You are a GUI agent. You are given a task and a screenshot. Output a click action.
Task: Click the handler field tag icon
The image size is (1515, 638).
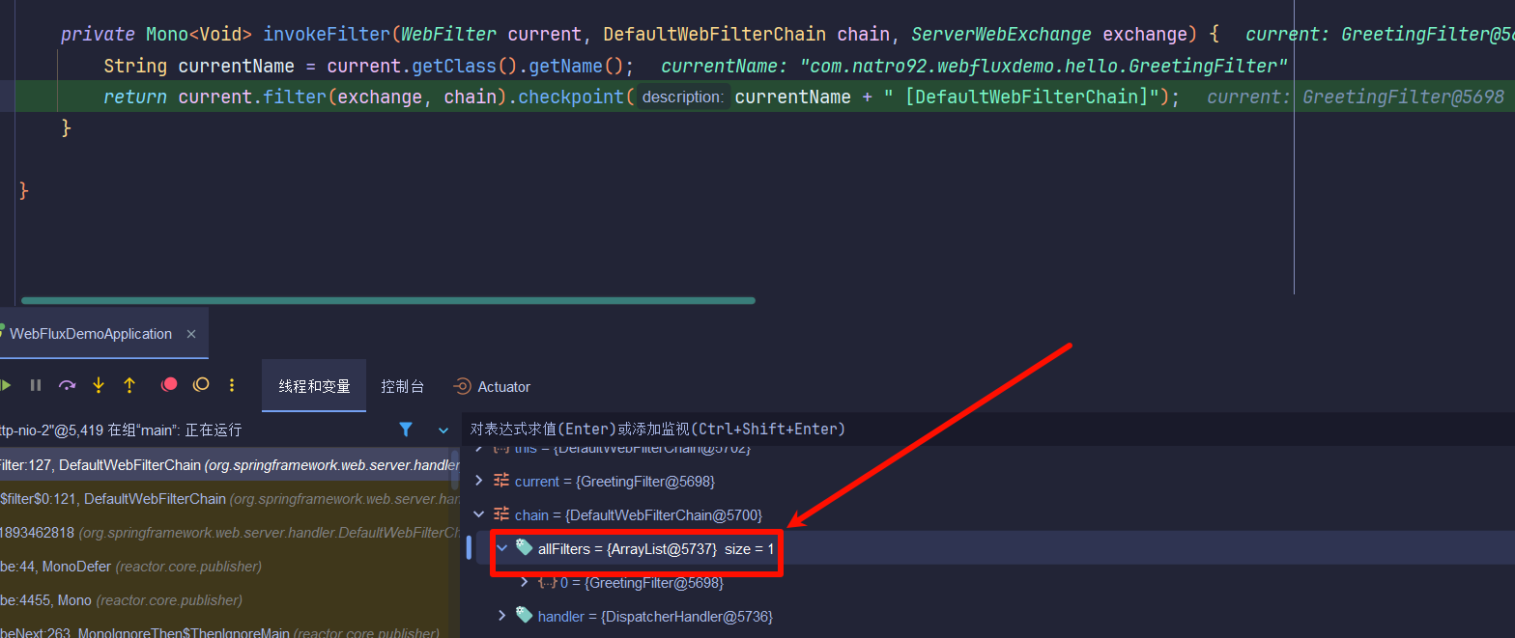(524, 616)
